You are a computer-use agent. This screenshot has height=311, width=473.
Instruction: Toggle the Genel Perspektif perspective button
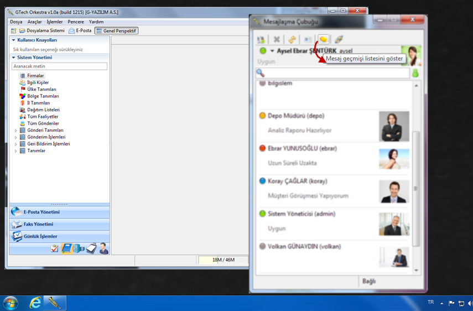(x=116, y=30)
